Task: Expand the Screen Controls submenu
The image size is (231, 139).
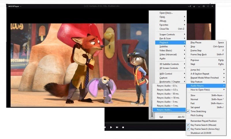Action: 171,34
